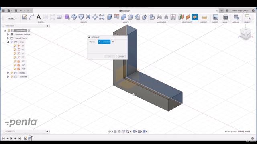Clear the Planes selection with X
The image size is (257, 144).
[x=113, y=42]
